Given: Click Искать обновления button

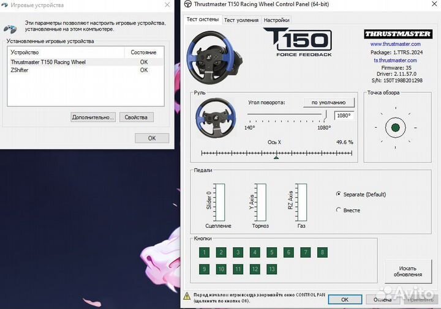Looking at the screenshot, I should pyautogui.click(x=408, y=271).
